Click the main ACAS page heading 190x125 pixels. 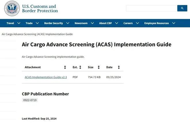[96, 45]
